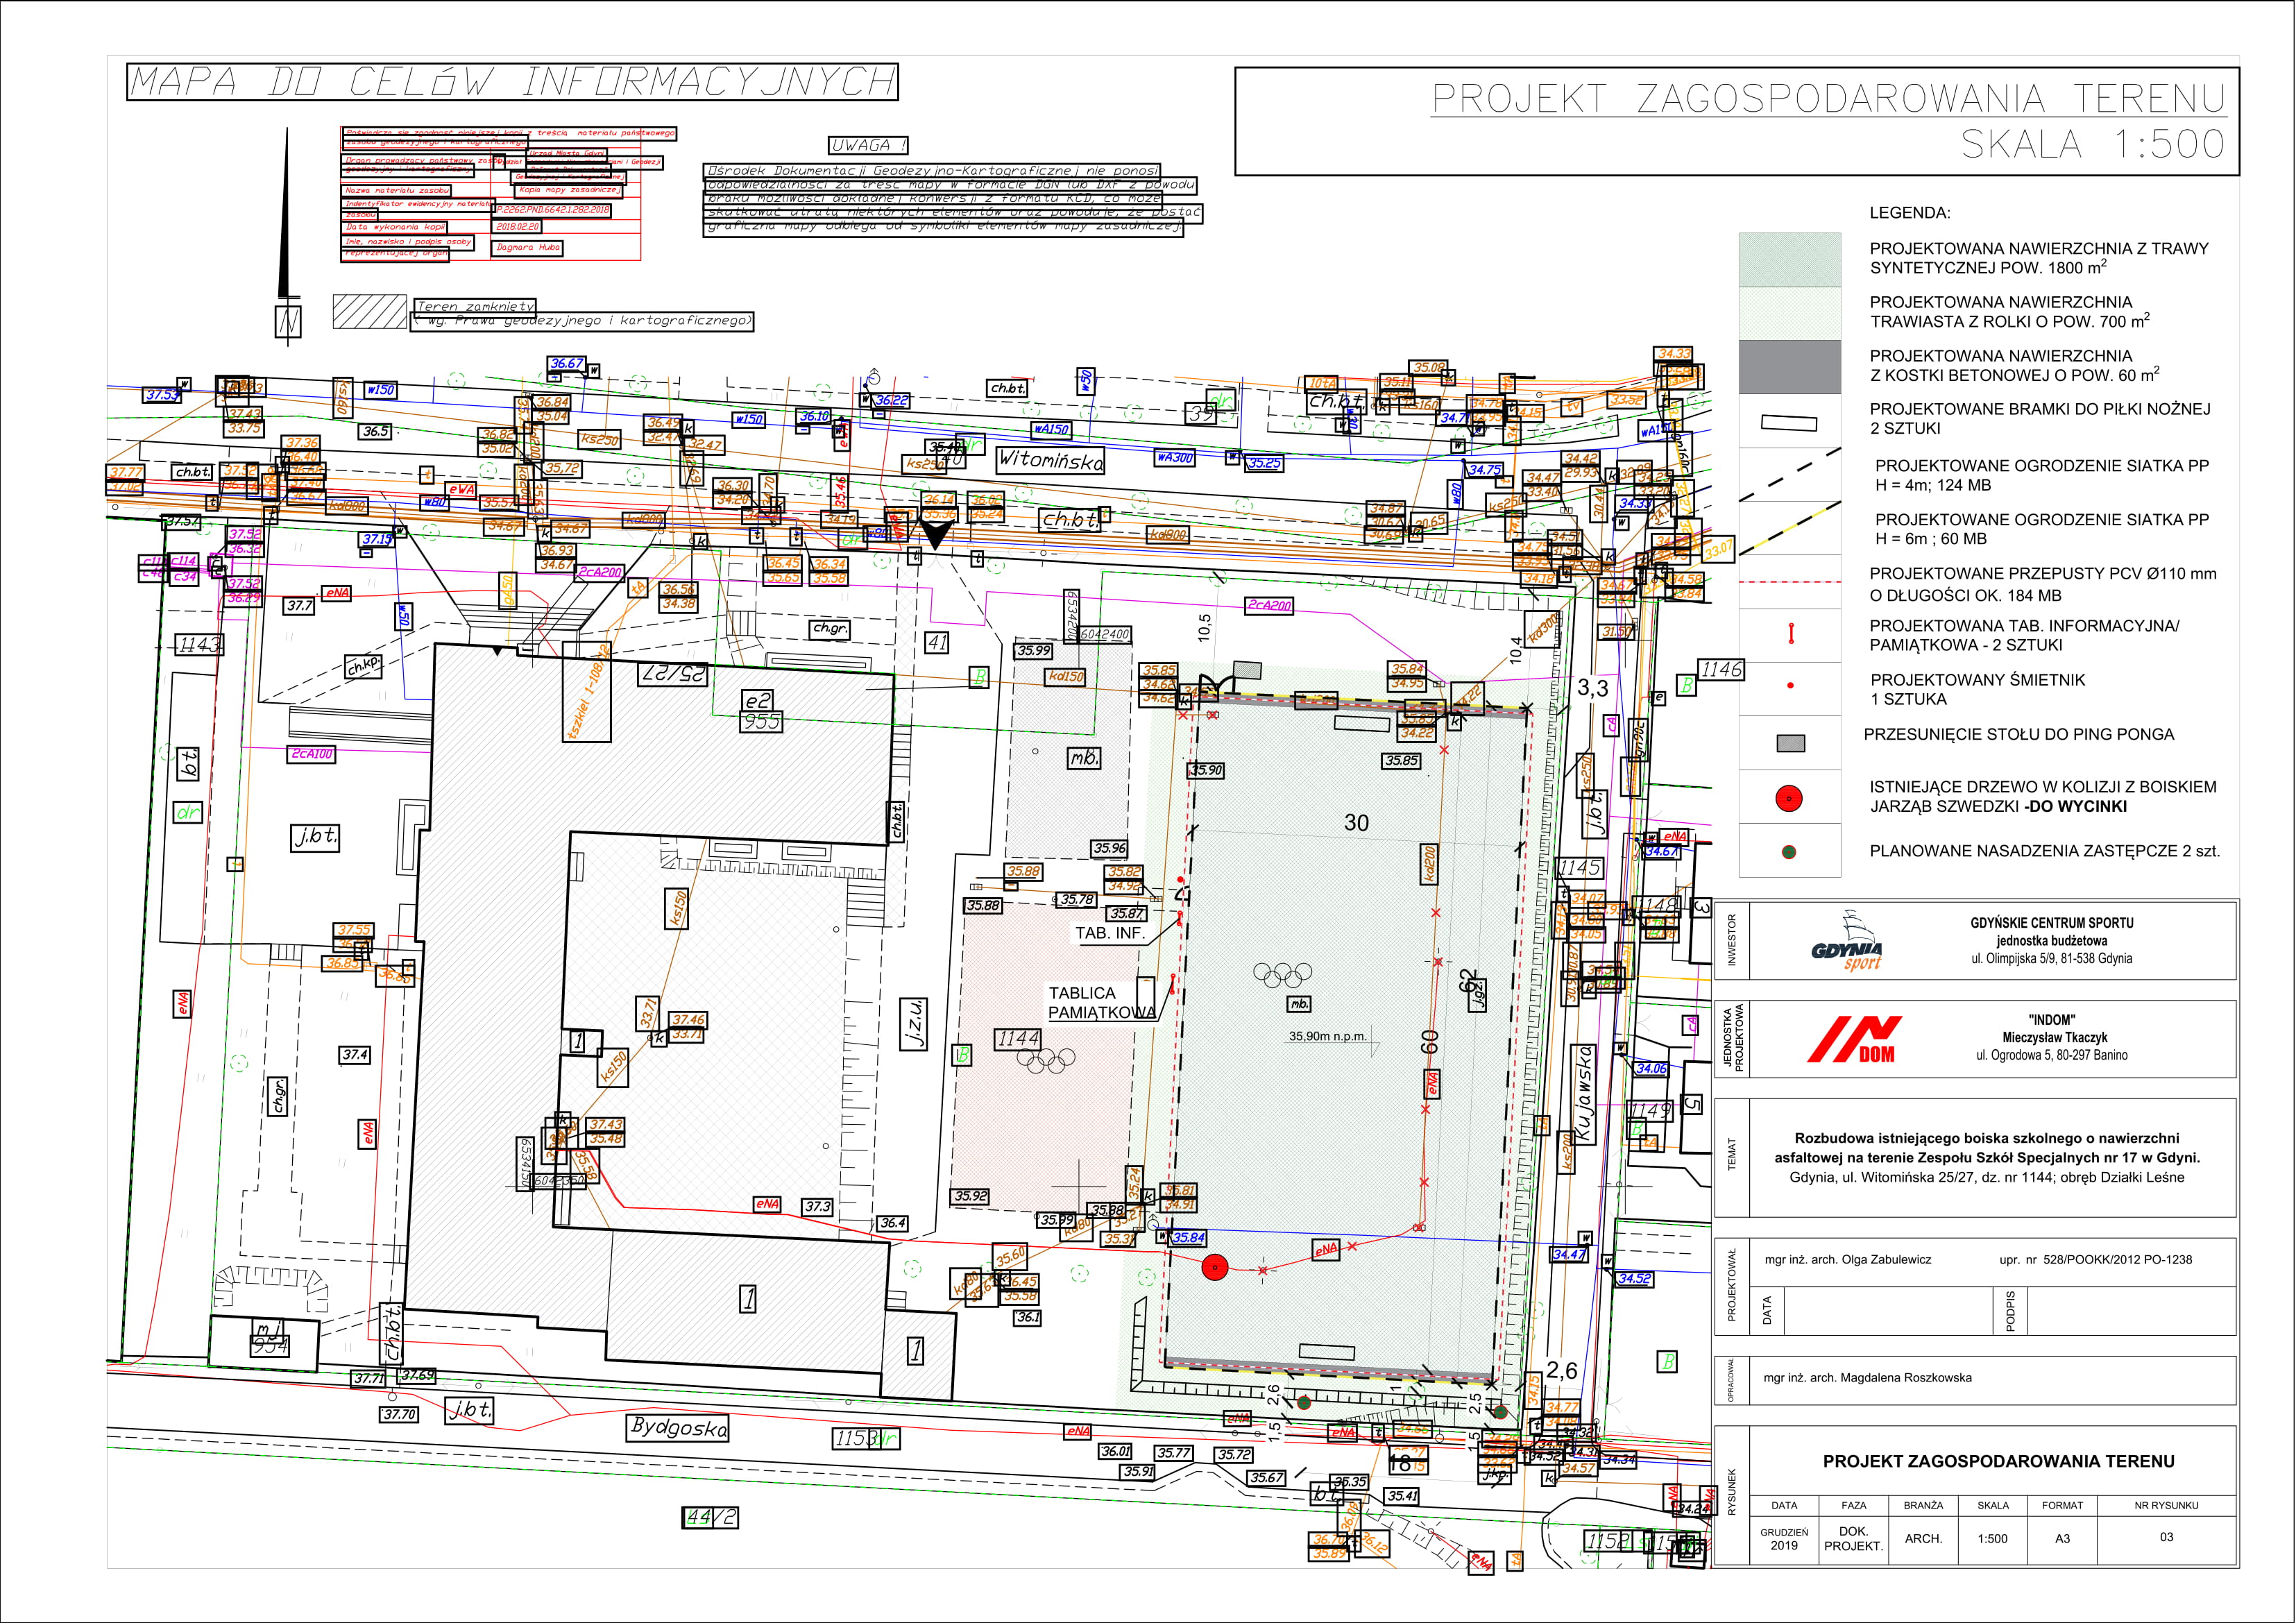
Task: Click the synthetic grass legend color swatch
Action: click(x=1789, y=260)
